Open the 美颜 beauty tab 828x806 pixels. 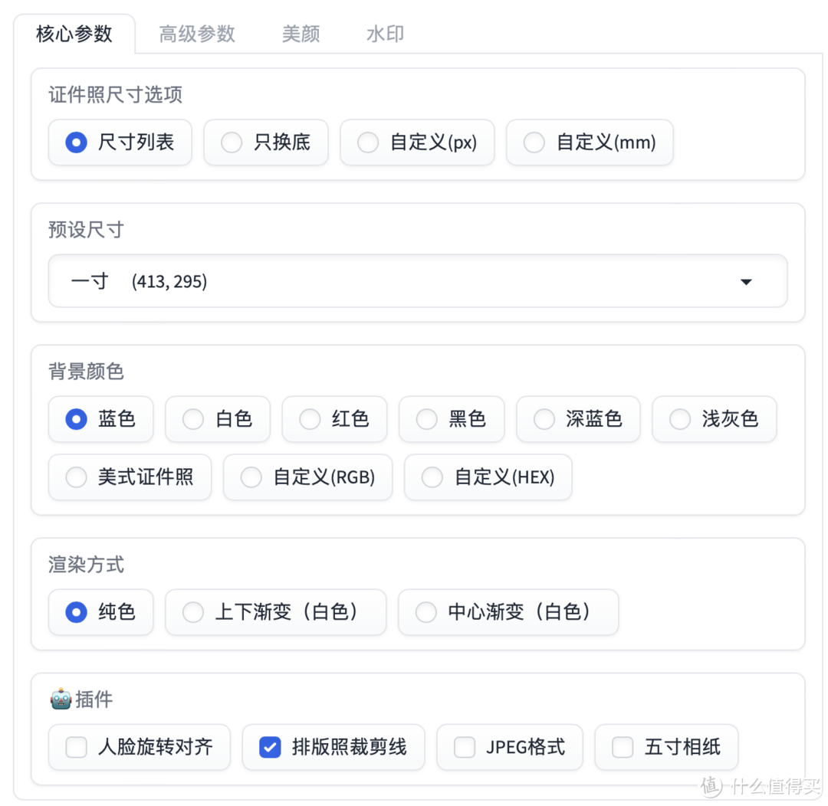[301, 34]
